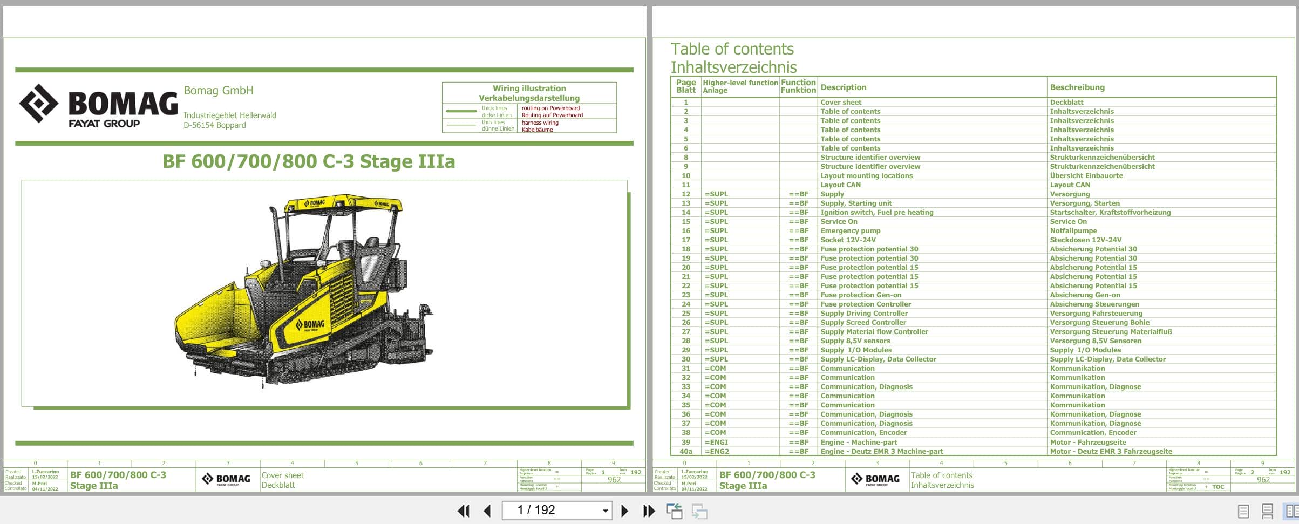Click 'Fuse protection Gen-on' entry

[861, 295]
